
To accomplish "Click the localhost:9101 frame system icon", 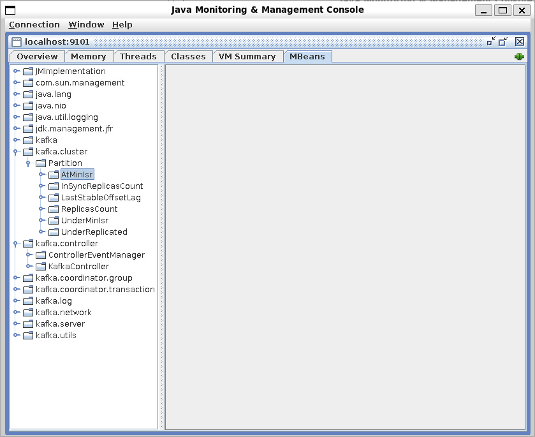I will 17,42.
